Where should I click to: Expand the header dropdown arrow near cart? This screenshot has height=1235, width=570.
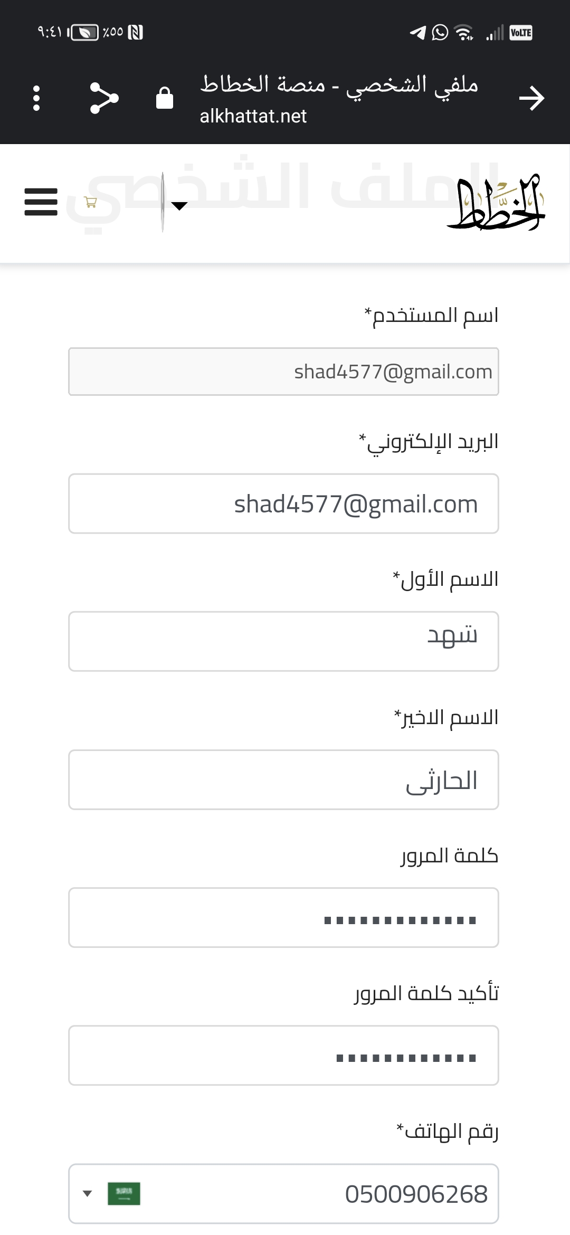(x=179, y=206)
